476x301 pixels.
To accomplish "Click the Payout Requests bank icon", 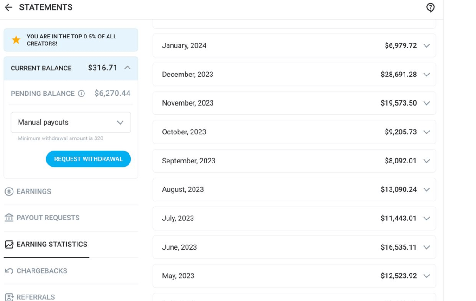I will coord(9,218).
